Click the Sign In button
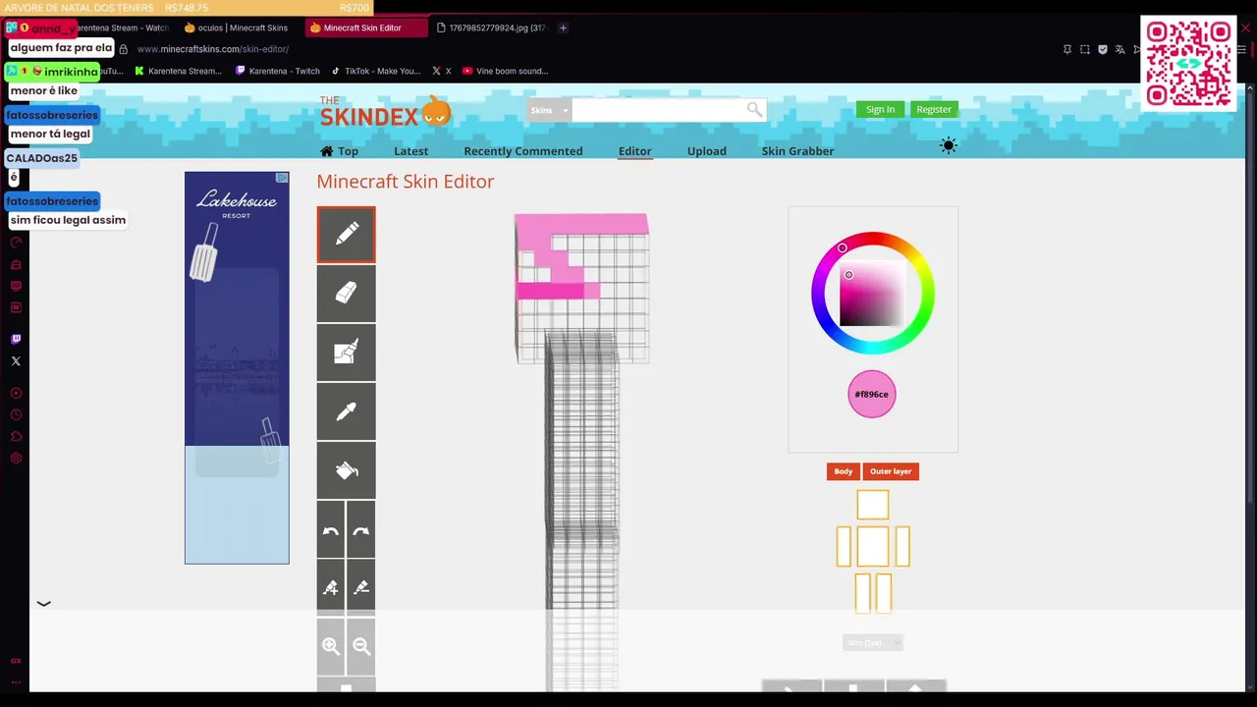 [880, 109]
